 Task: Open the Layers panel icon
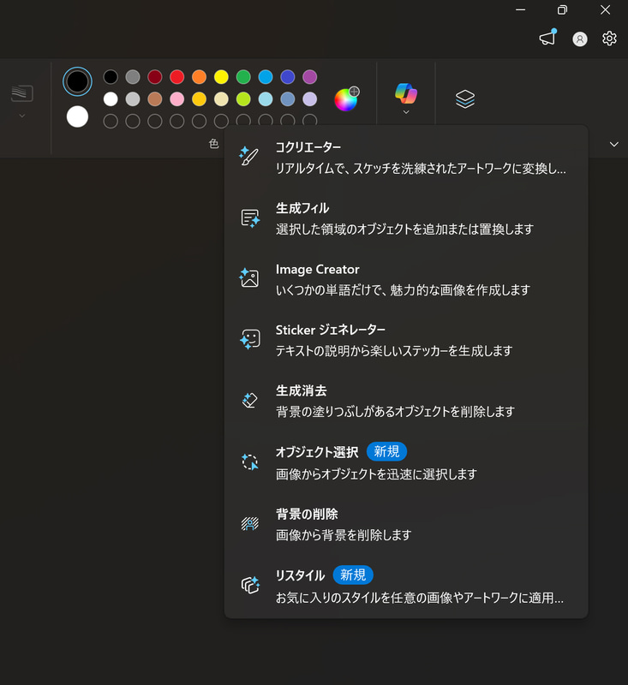(x=465, y=98)
